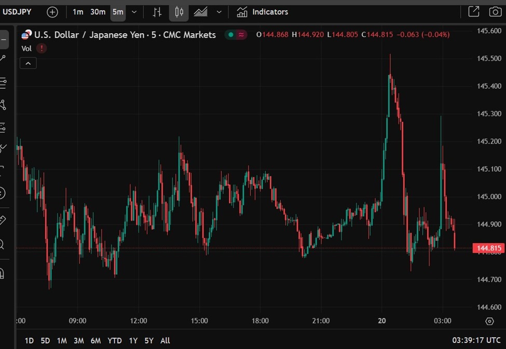The image size is (506, 349).
Task: Open the emoji icons drawing tool
Action: [x=3, y=193]
